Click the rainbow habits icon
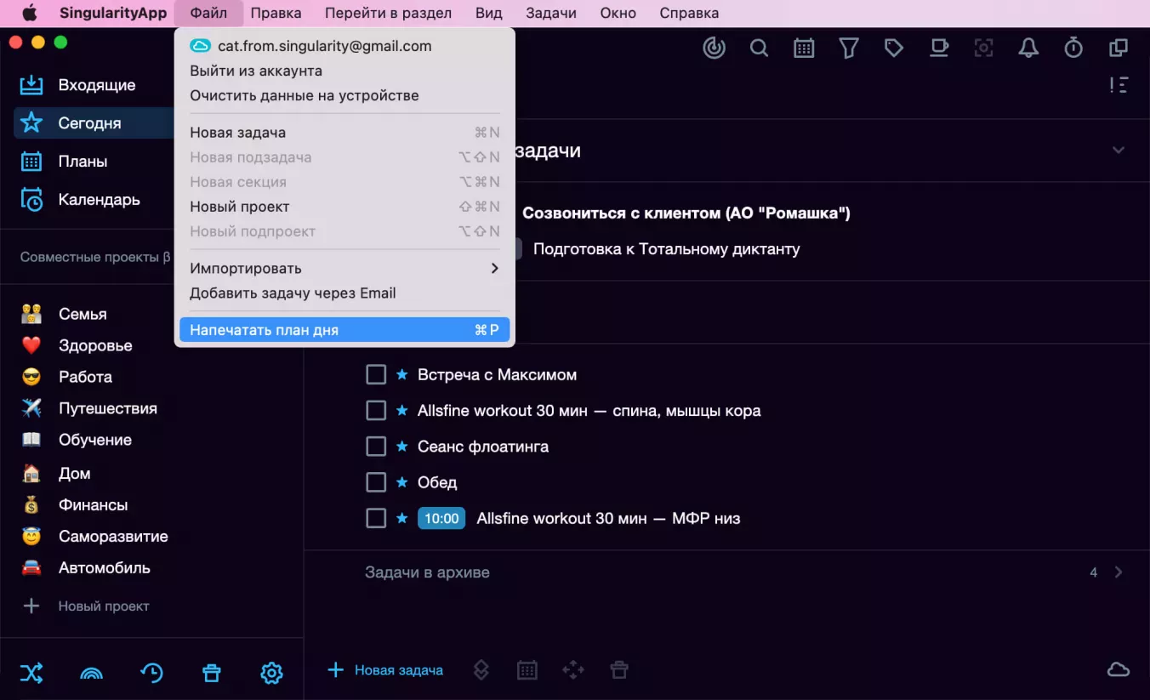This screenshot has height=700, width=1150. pyautogui.click(x=91, y=674)
